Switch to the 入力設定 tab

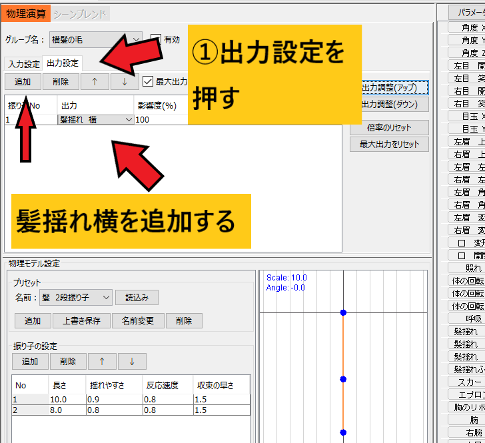(24, 64)
